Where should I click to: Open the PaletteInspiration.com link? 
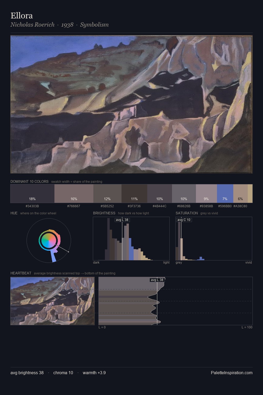[x=232, y=373]
